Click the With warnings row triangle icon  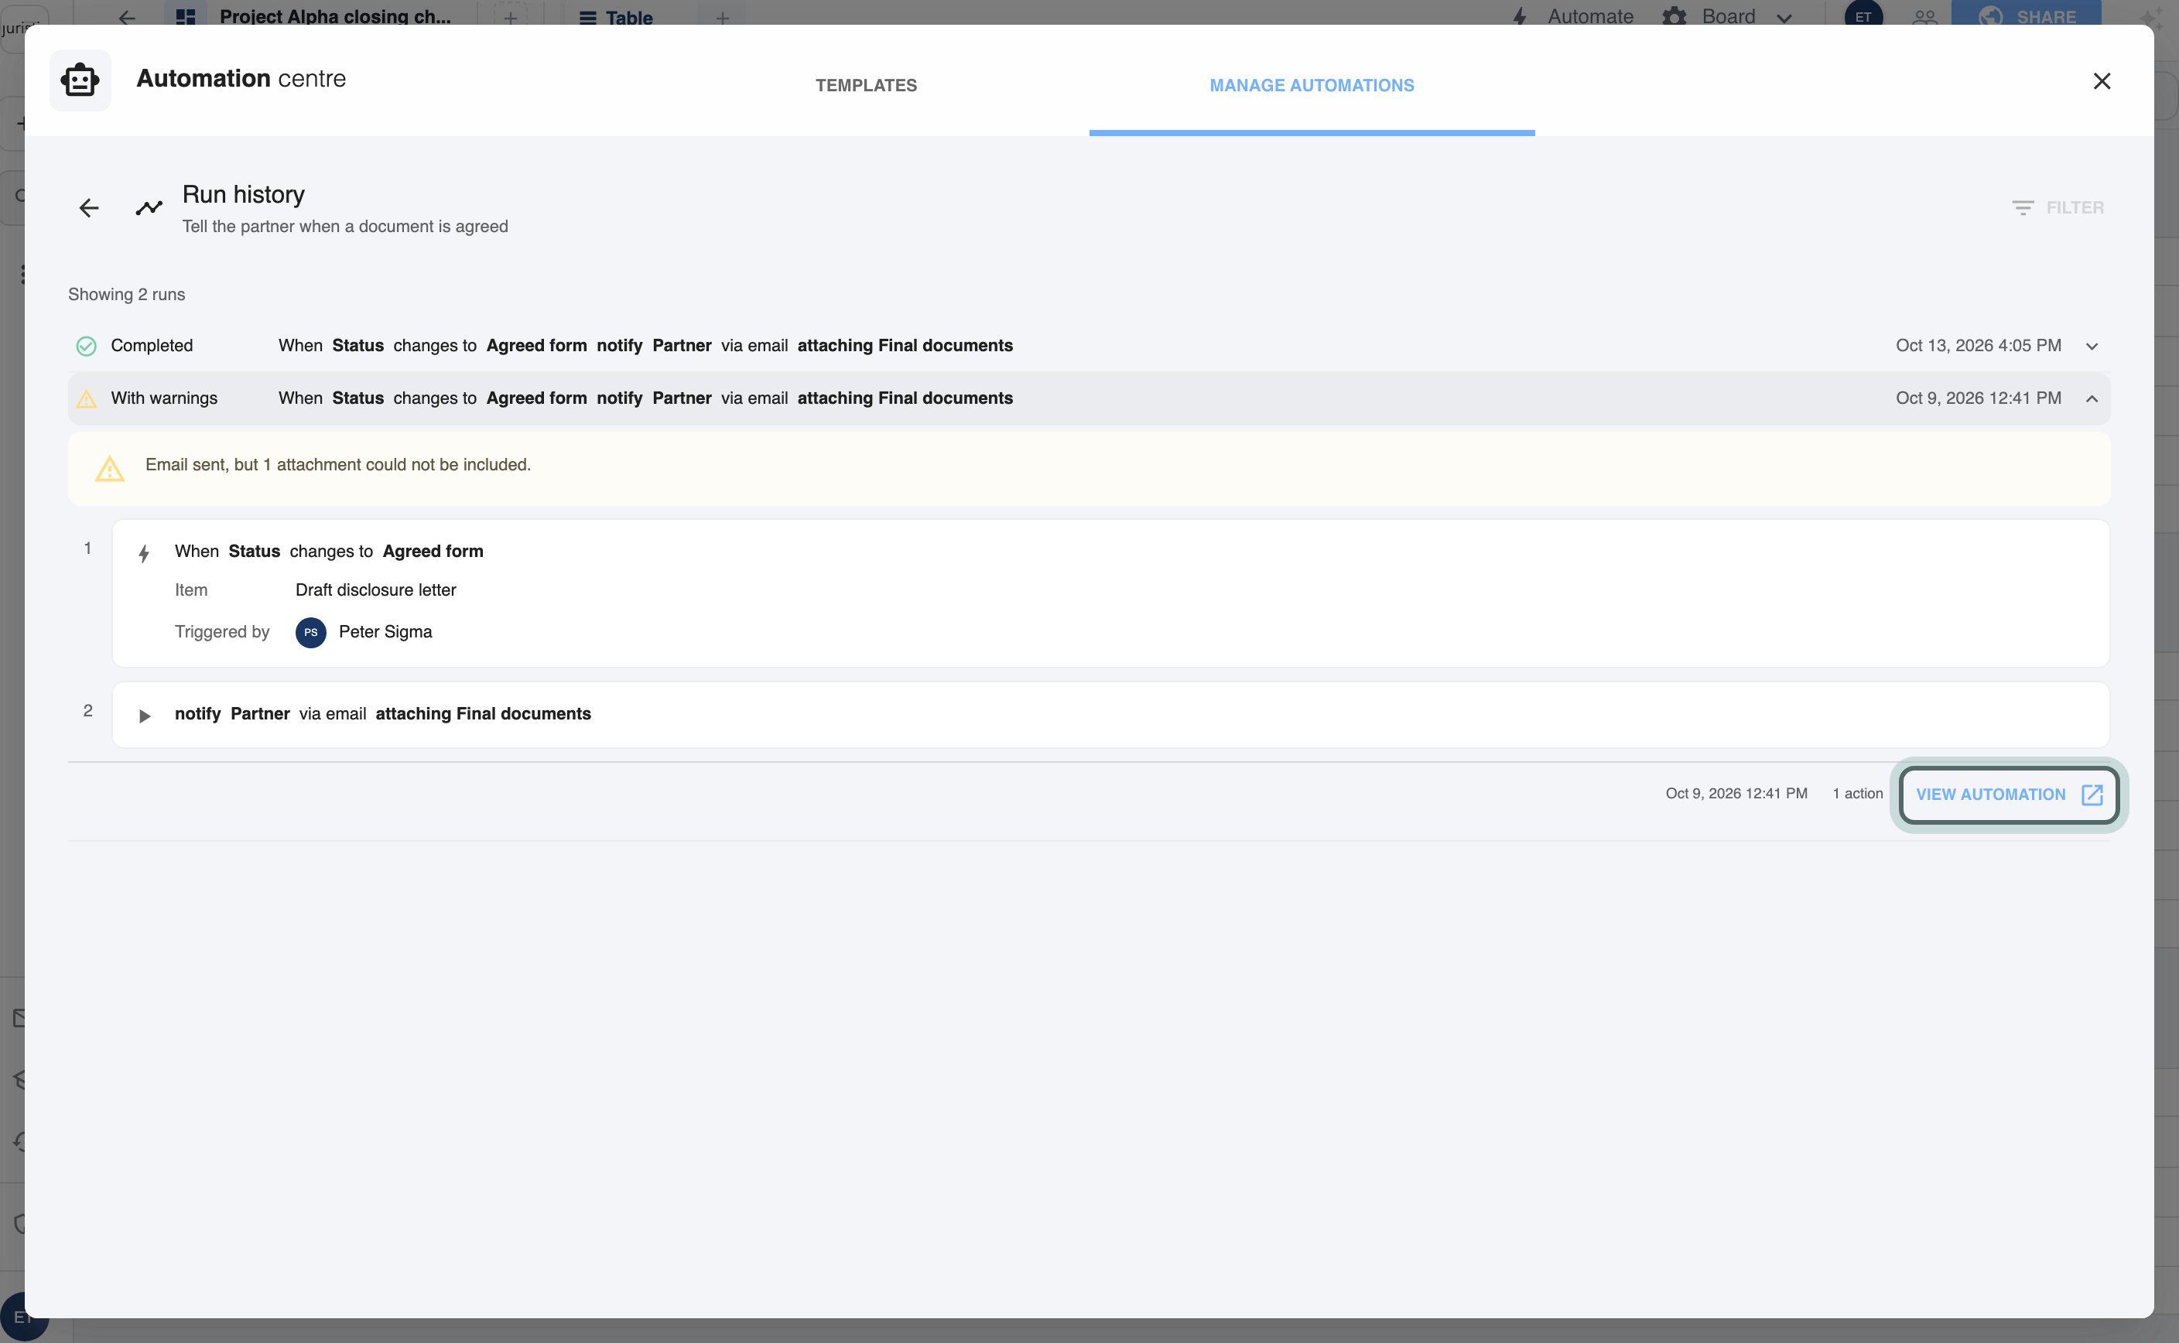tap(86, 399)
